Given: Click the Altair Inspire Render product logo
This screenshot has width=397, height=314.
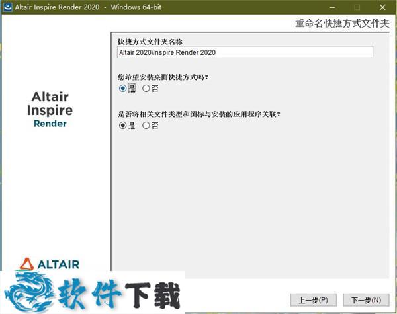Looking at the screenshot, I should pos(50,109).
